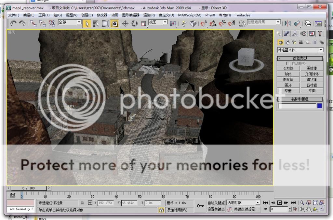
Task: Toggle the 3D Snaps button
Action: coord(204,23)
